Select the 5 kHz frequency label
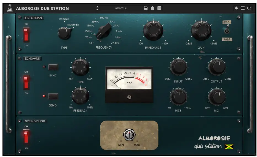 point(118,38)
